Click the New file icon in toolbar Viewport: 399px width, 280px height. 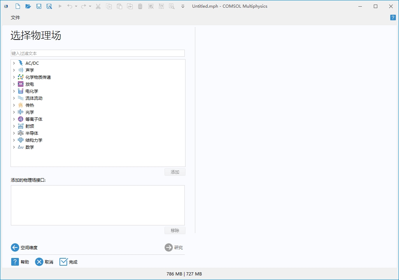[x=18, y=6]
